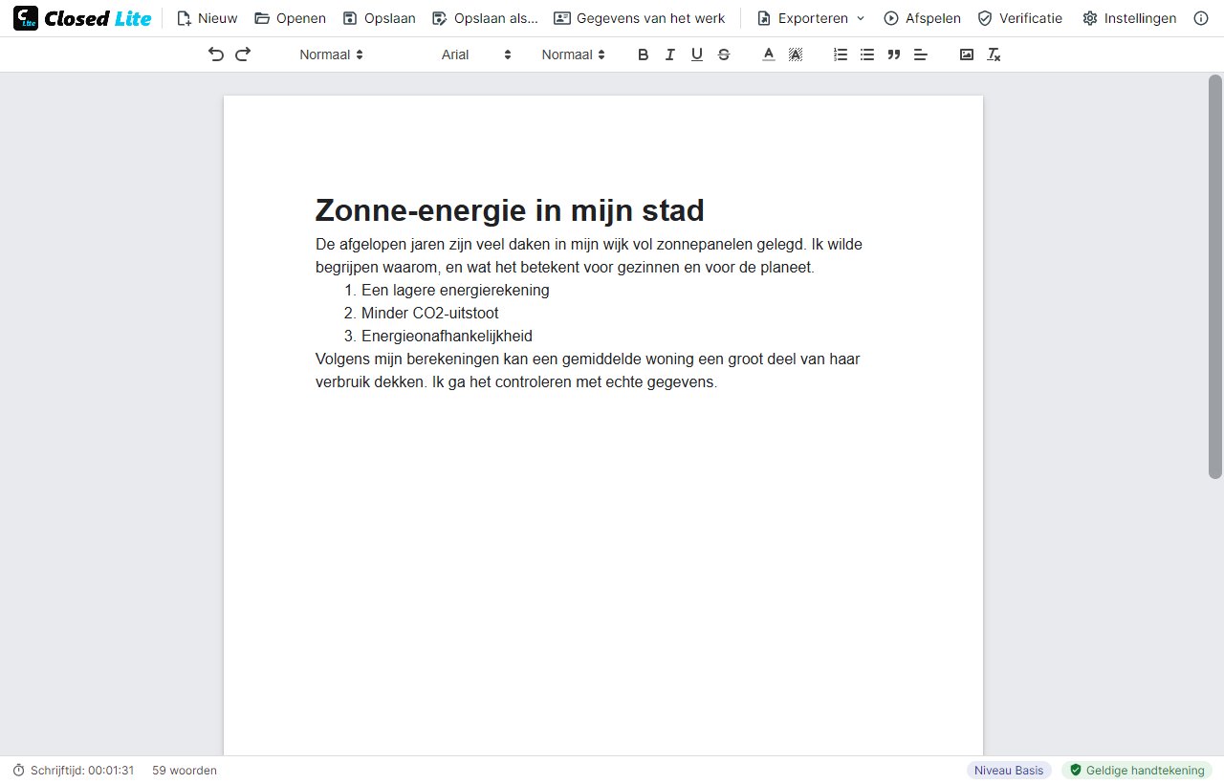This screenshot has height=784, width=1224.
Task: Open Instellingen settings
Action: 1129,18
